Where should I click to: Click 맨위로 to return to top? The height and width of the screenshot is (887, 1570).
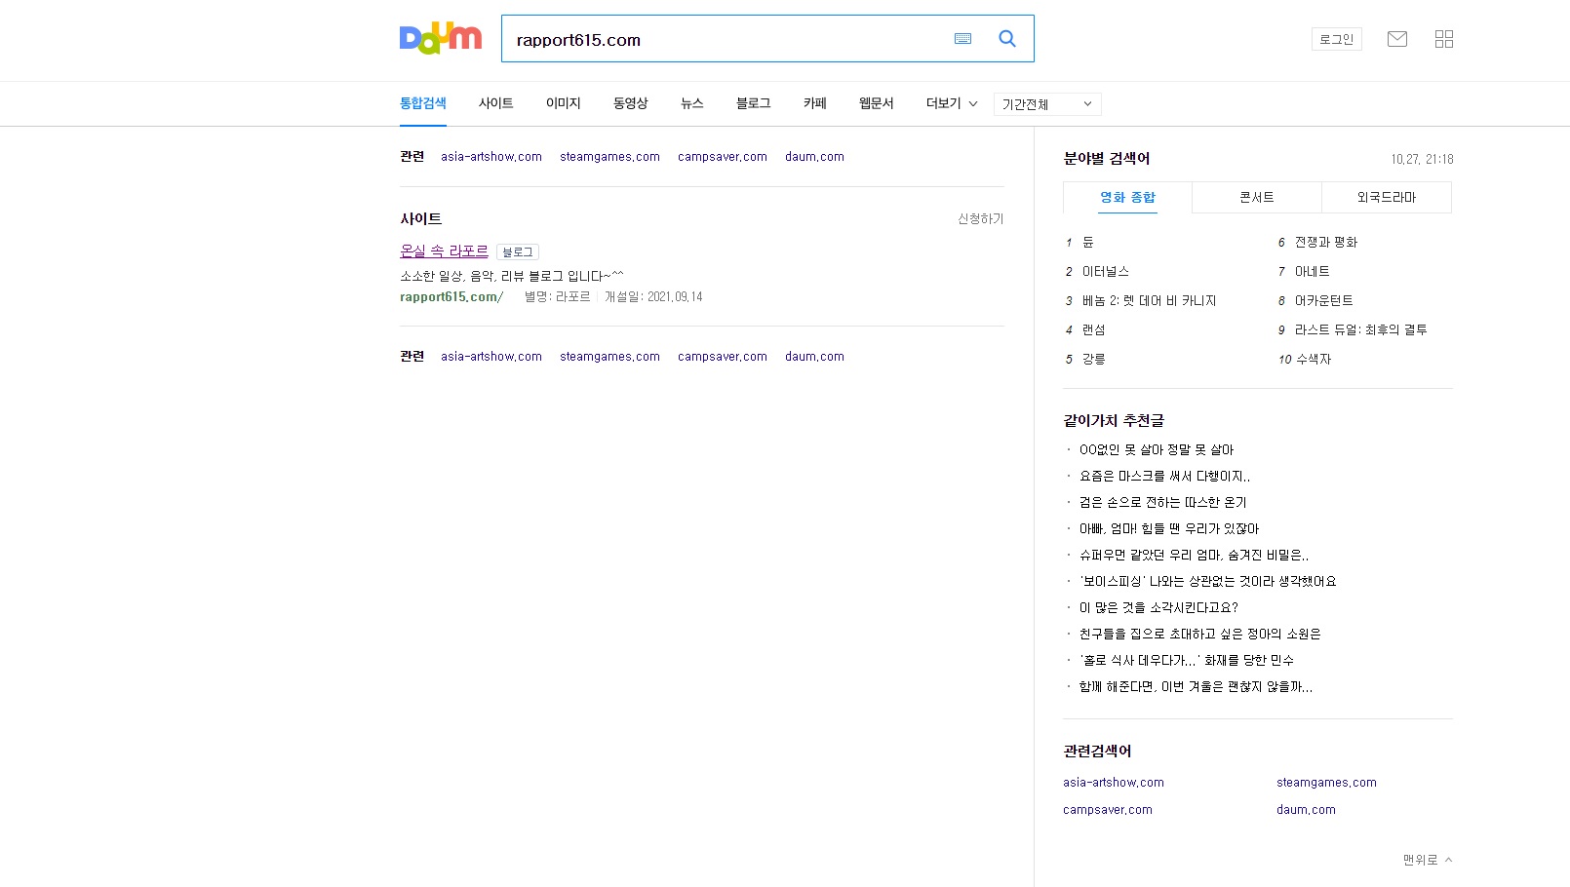pyautogui.click(x=1428, y=860)
